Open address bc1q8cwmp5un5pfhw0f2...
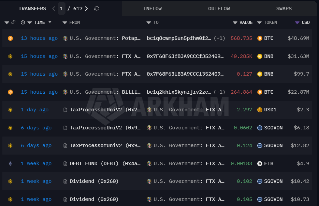The image size is (319, 206). click(x=179, y=38)
